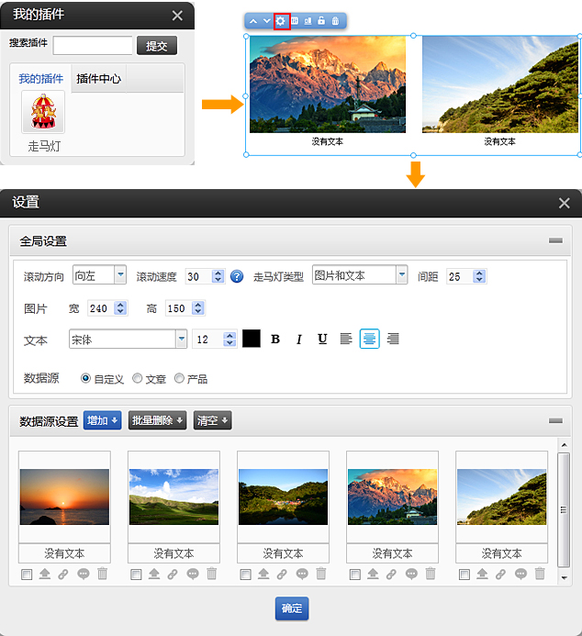Click the black text color swatch
Screen dimensions: 582x636
coord(252,340)
